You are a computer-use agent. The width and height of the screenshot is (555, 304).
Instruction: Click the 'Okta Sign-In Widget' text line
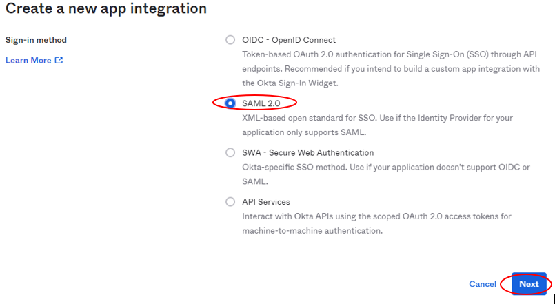290,83
